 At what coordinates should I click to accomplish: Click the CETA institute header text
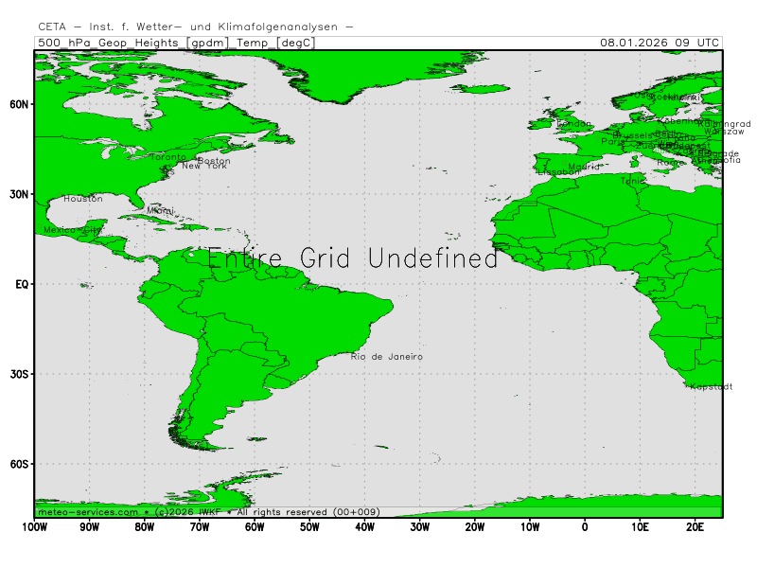point(195,27)
